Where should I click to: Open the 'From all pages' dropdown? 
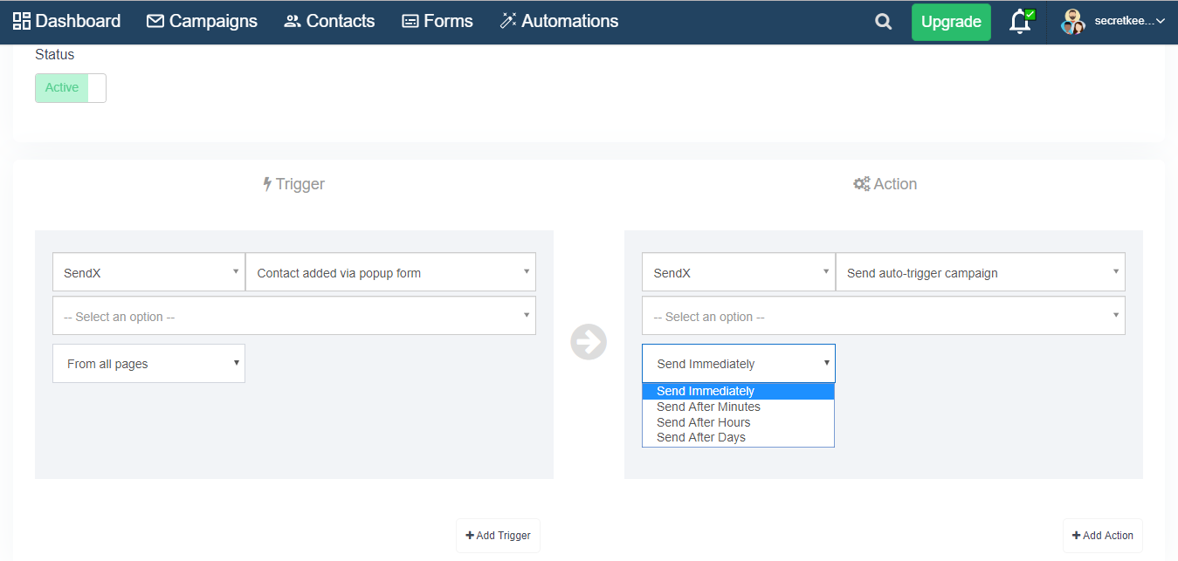tap(148, 364)
